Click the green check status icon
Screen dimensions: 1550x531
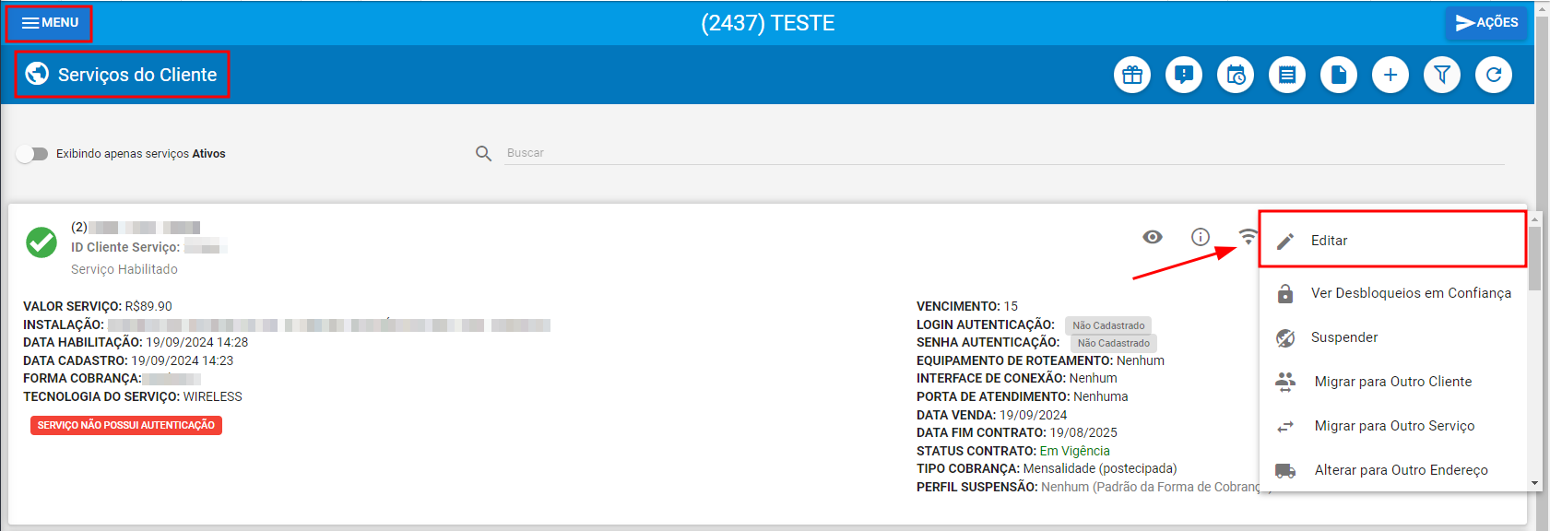click(x=41, y=242)
